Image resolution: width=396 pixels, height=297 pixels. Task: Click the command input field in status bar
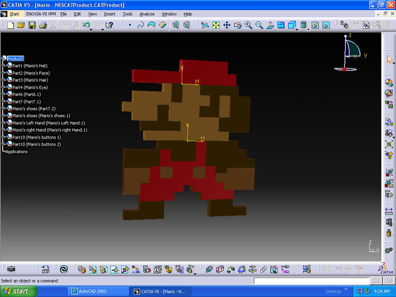click(312, 281)
